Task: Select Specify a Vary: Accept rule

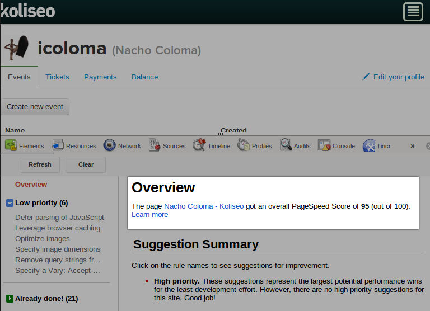Action: tap(58, 270)
